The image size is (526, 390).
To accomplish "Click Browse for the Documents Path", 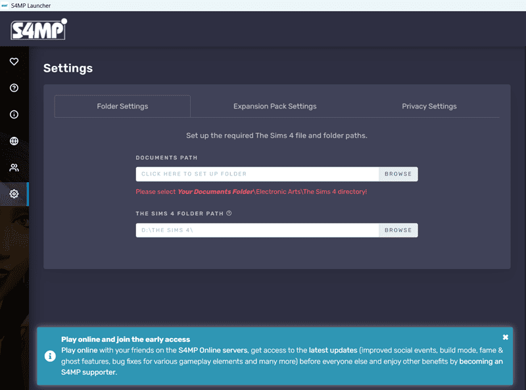I will [x=398, y=174].
